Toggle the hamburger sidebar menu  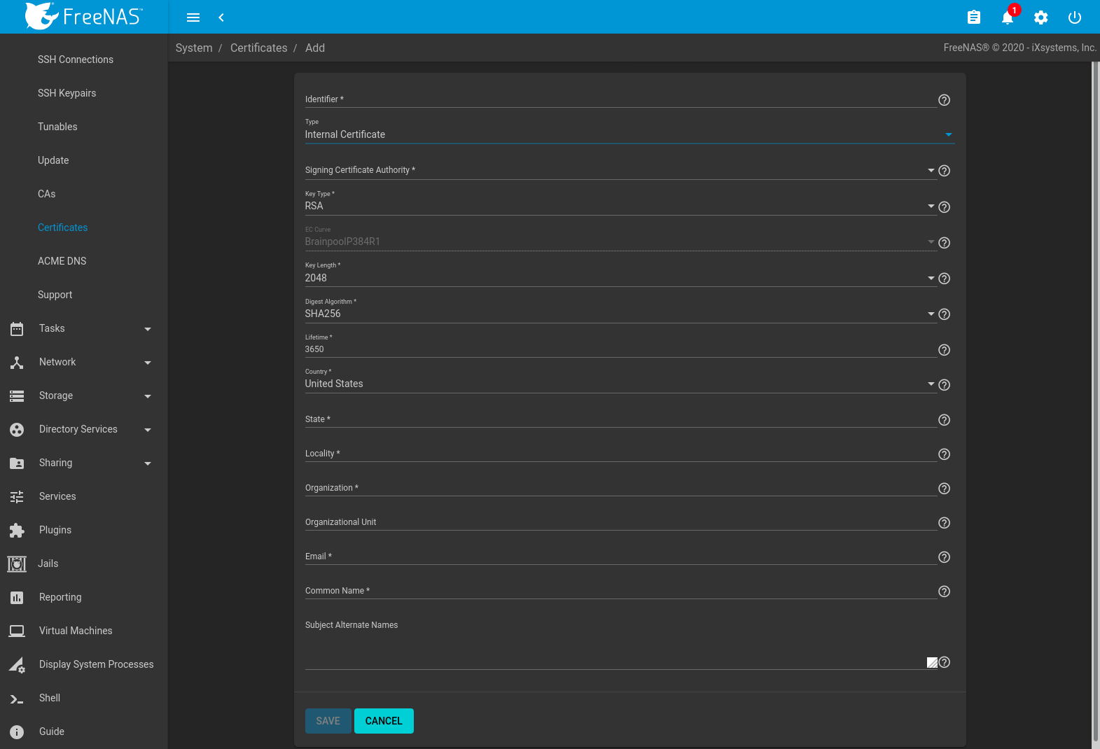(193, 17)
